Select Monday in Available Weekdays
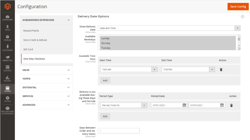The image size is (250, 140). pos(167,43)
